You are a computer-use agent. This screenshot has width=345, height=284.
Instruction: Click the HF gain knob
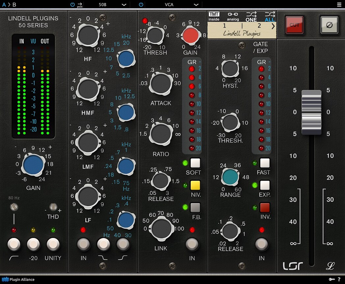click(88, 36)
